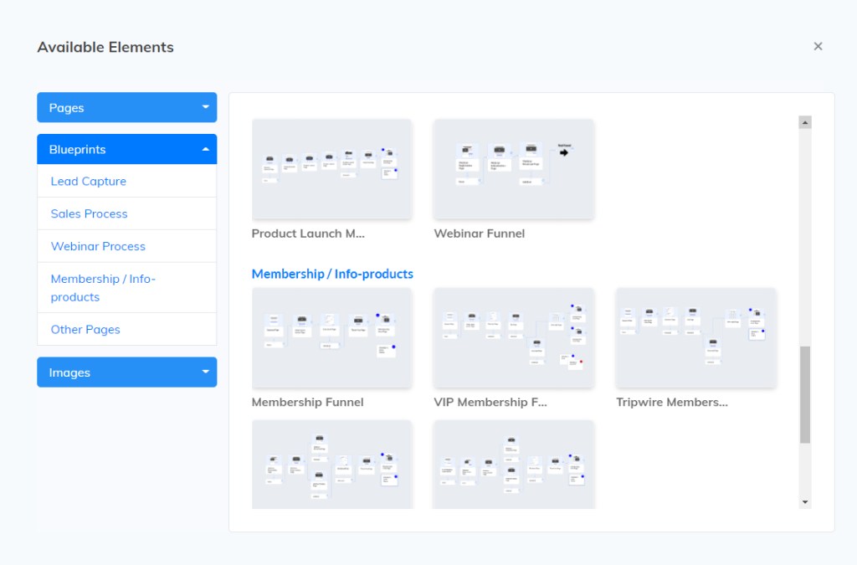Image resolution: width=857 pixels, height=565 pixels.
Task: Click the Membership / Info-products section heading
Action: tap(332, 274)
